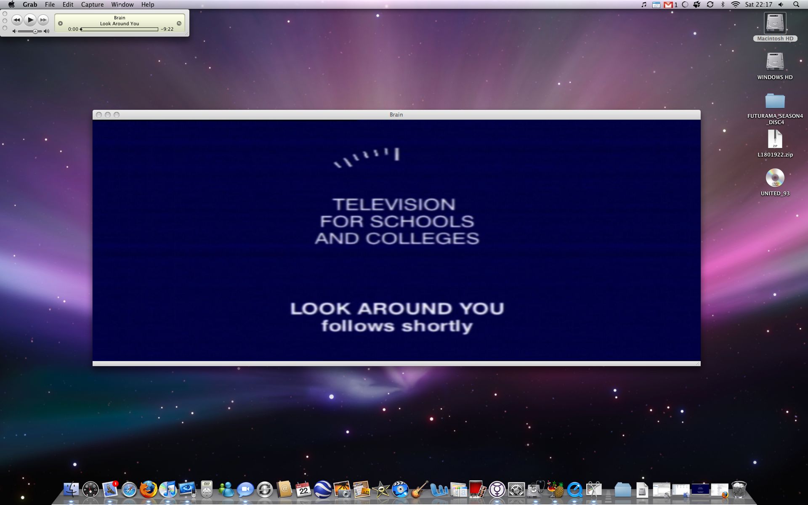
Task: Open iSync from the Dock
Action: coord(265,490)
